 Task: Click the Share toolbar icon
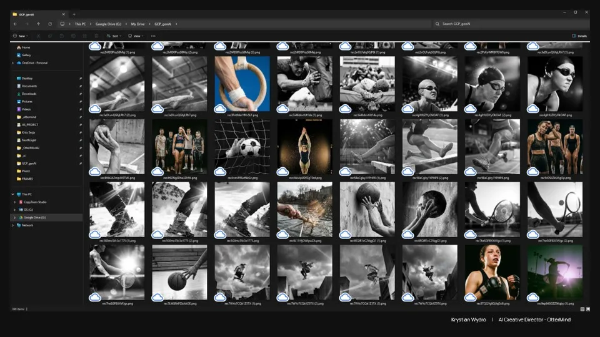84,36
